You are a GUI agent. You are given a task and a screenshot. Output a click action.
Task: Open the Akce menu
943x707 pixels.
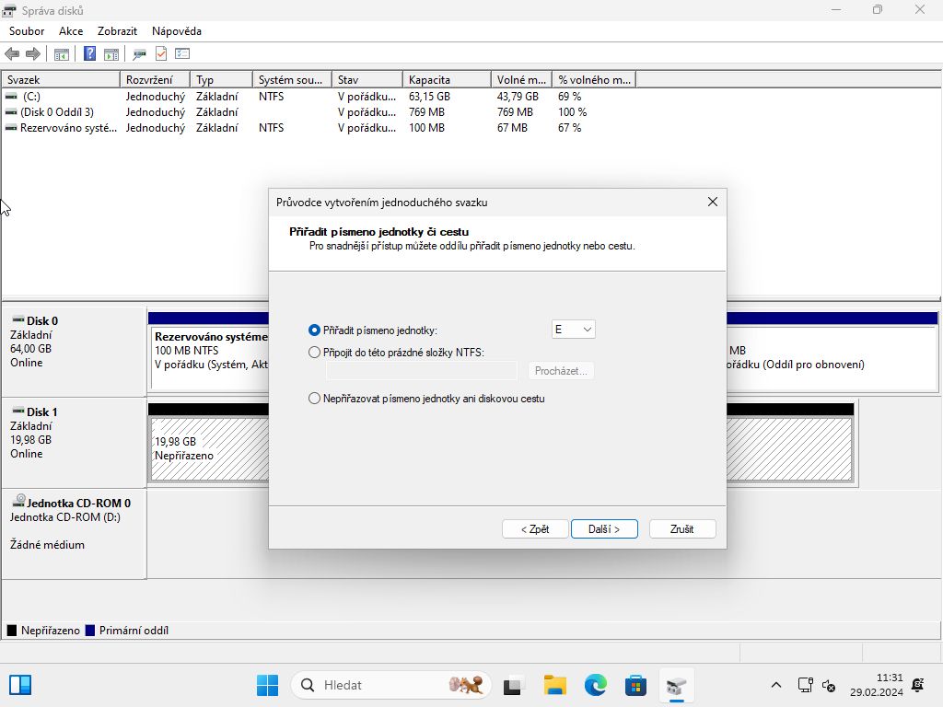pyautogui.click(x=71, y=31)
